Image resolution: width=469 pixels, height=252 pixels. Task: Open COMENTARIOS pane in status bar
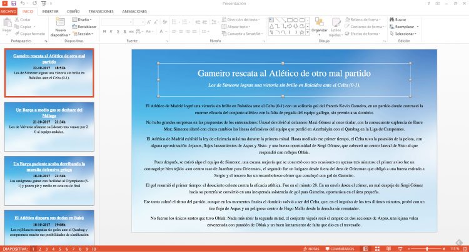340,249
